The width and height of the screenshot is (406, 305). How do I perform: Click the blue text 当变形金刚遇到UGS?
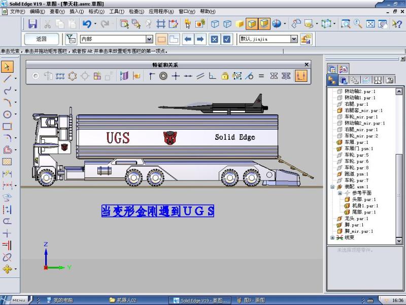click(x=158, y=211)
